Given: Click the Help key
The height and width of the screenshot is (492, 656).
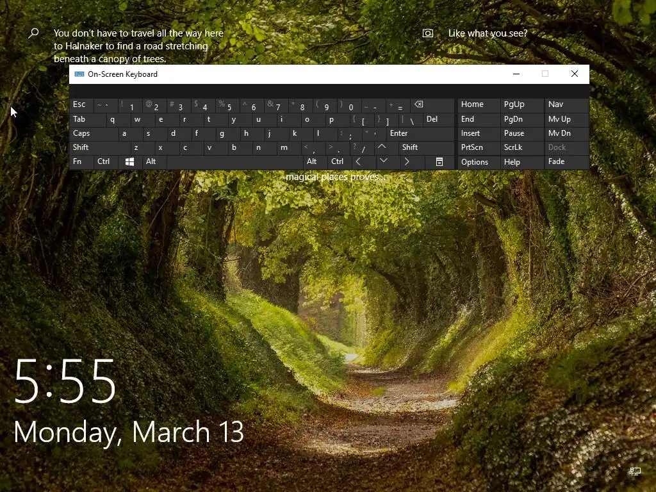Looking at the screenshot, I should pos(521,162).
